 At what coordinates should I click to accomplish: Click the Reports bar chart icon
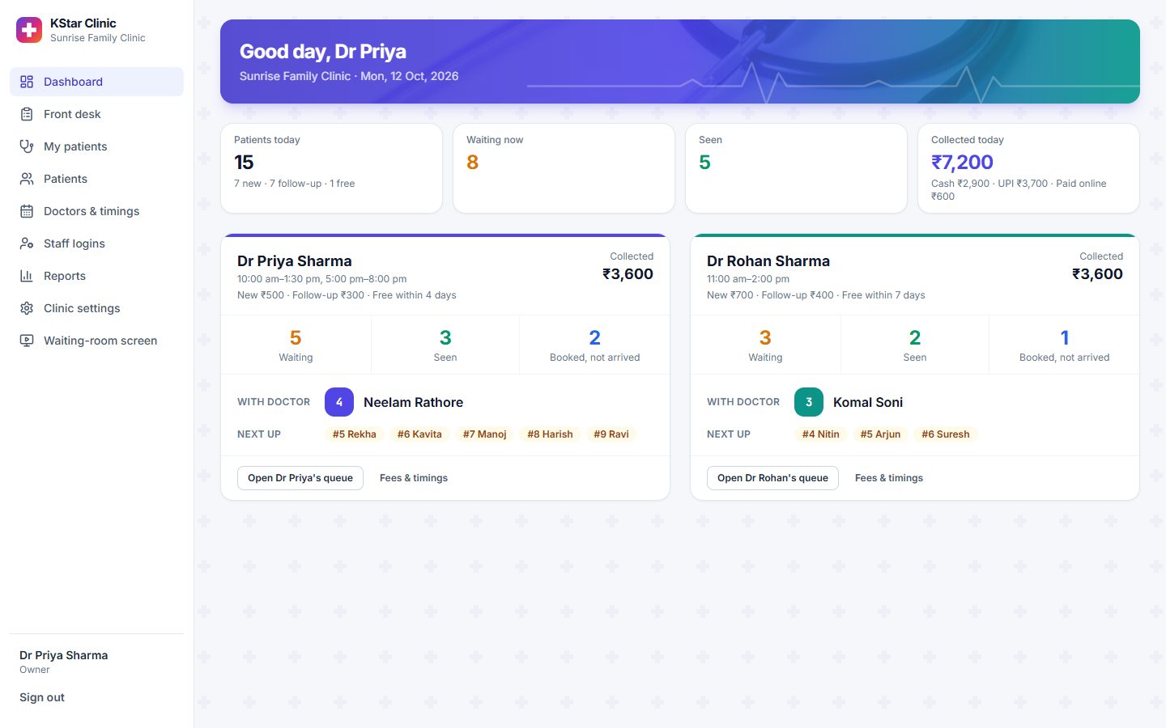coord(27,276)
